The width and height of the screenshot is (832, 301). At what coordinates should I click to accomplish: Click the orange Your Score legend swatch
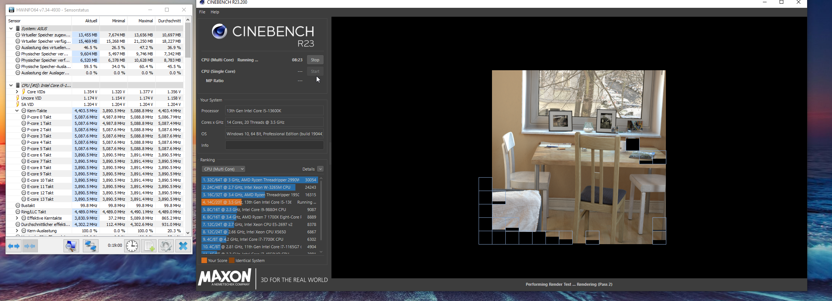204,260
